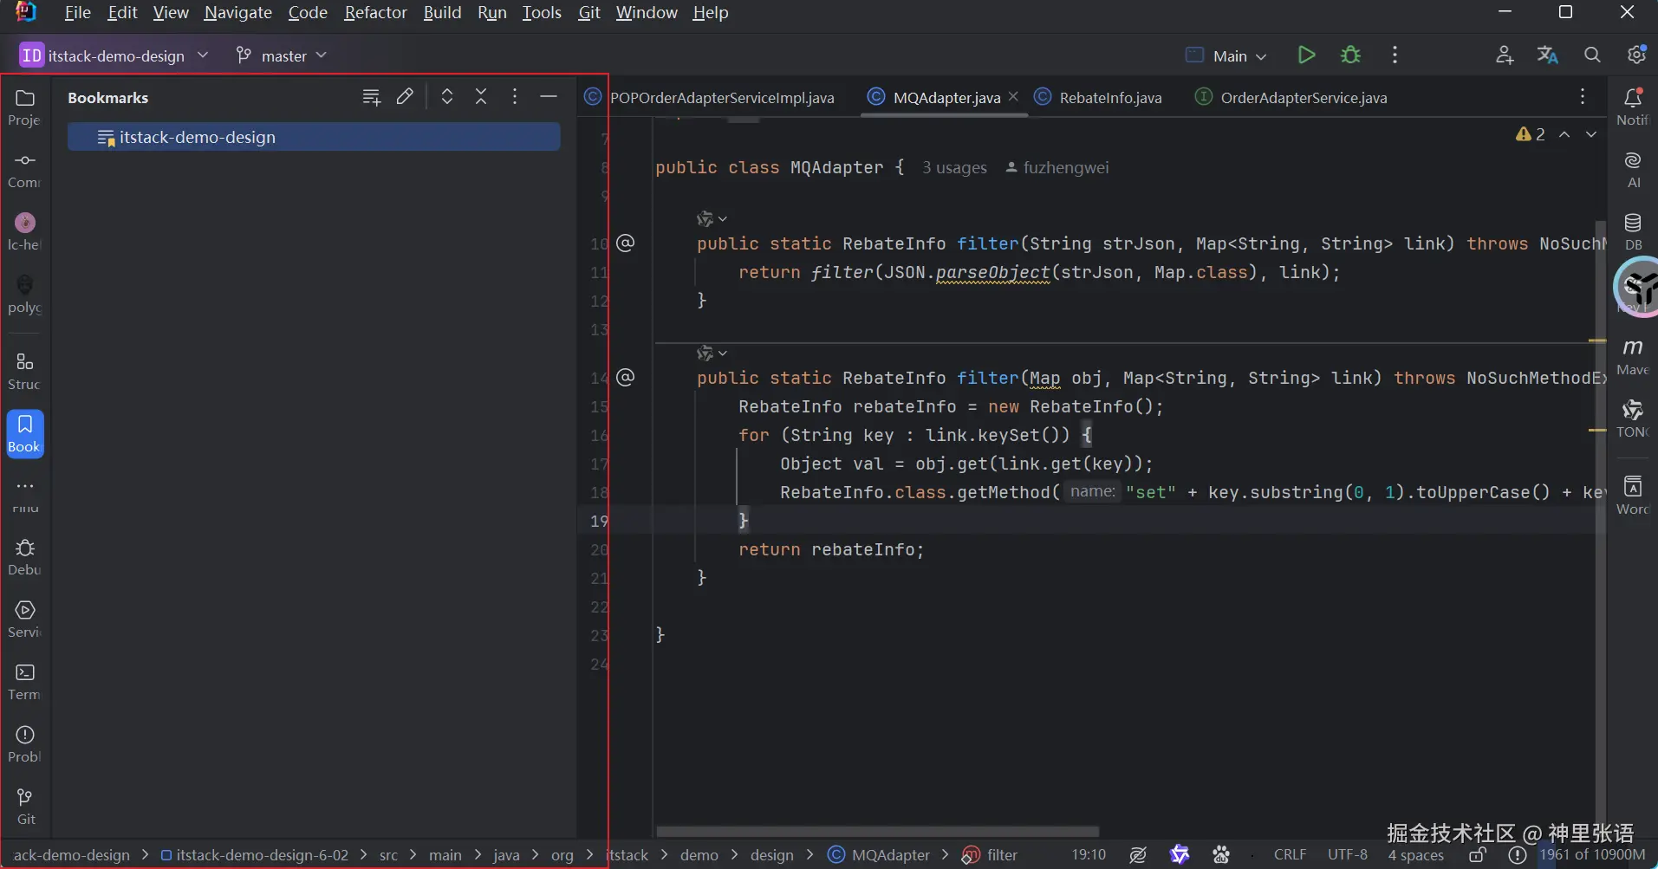Open the Main run configuration dropdown

[x=1226, y=55]
